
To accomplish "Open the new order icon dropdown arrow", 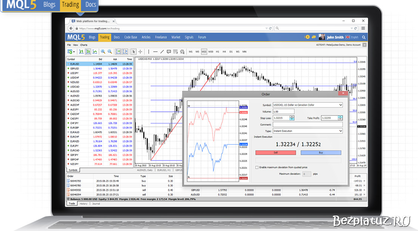I will [74, 52].
